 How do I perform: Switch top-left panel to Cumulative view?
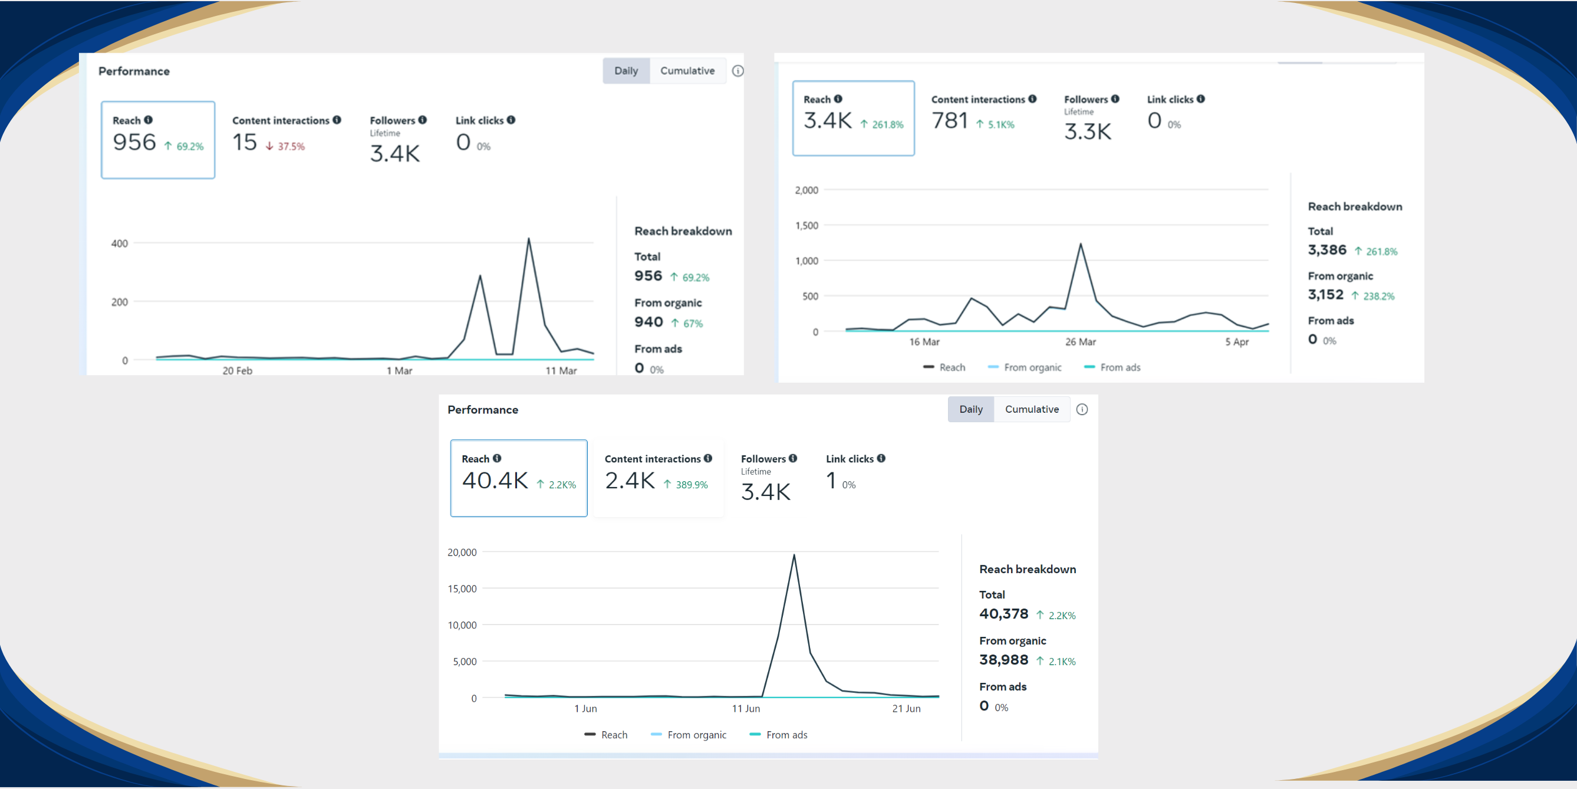tap(687, 71)
